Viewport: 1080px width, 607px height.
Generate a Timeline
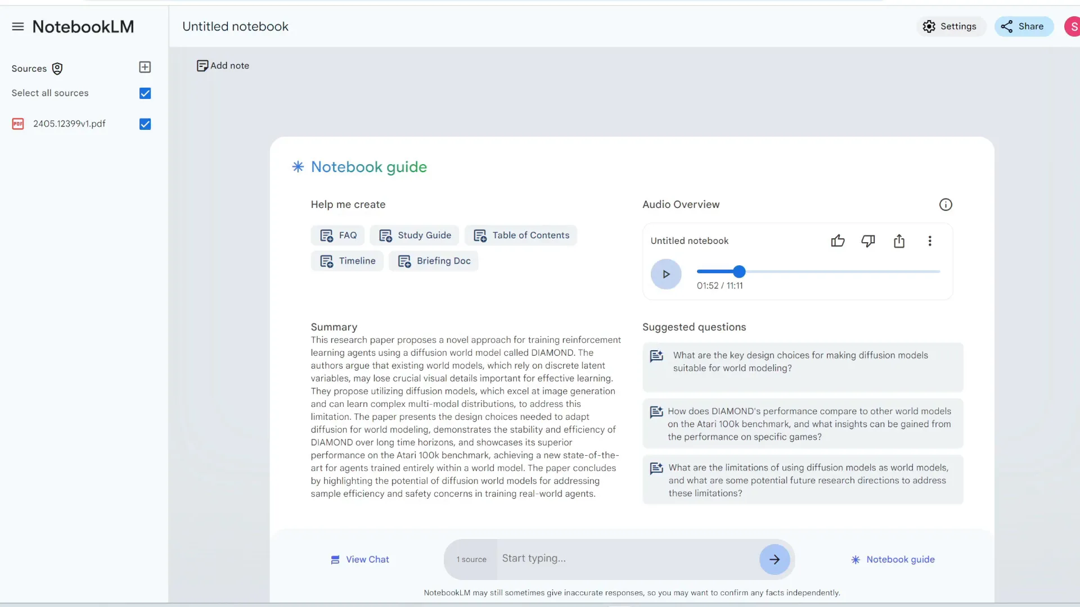point(347,261)
